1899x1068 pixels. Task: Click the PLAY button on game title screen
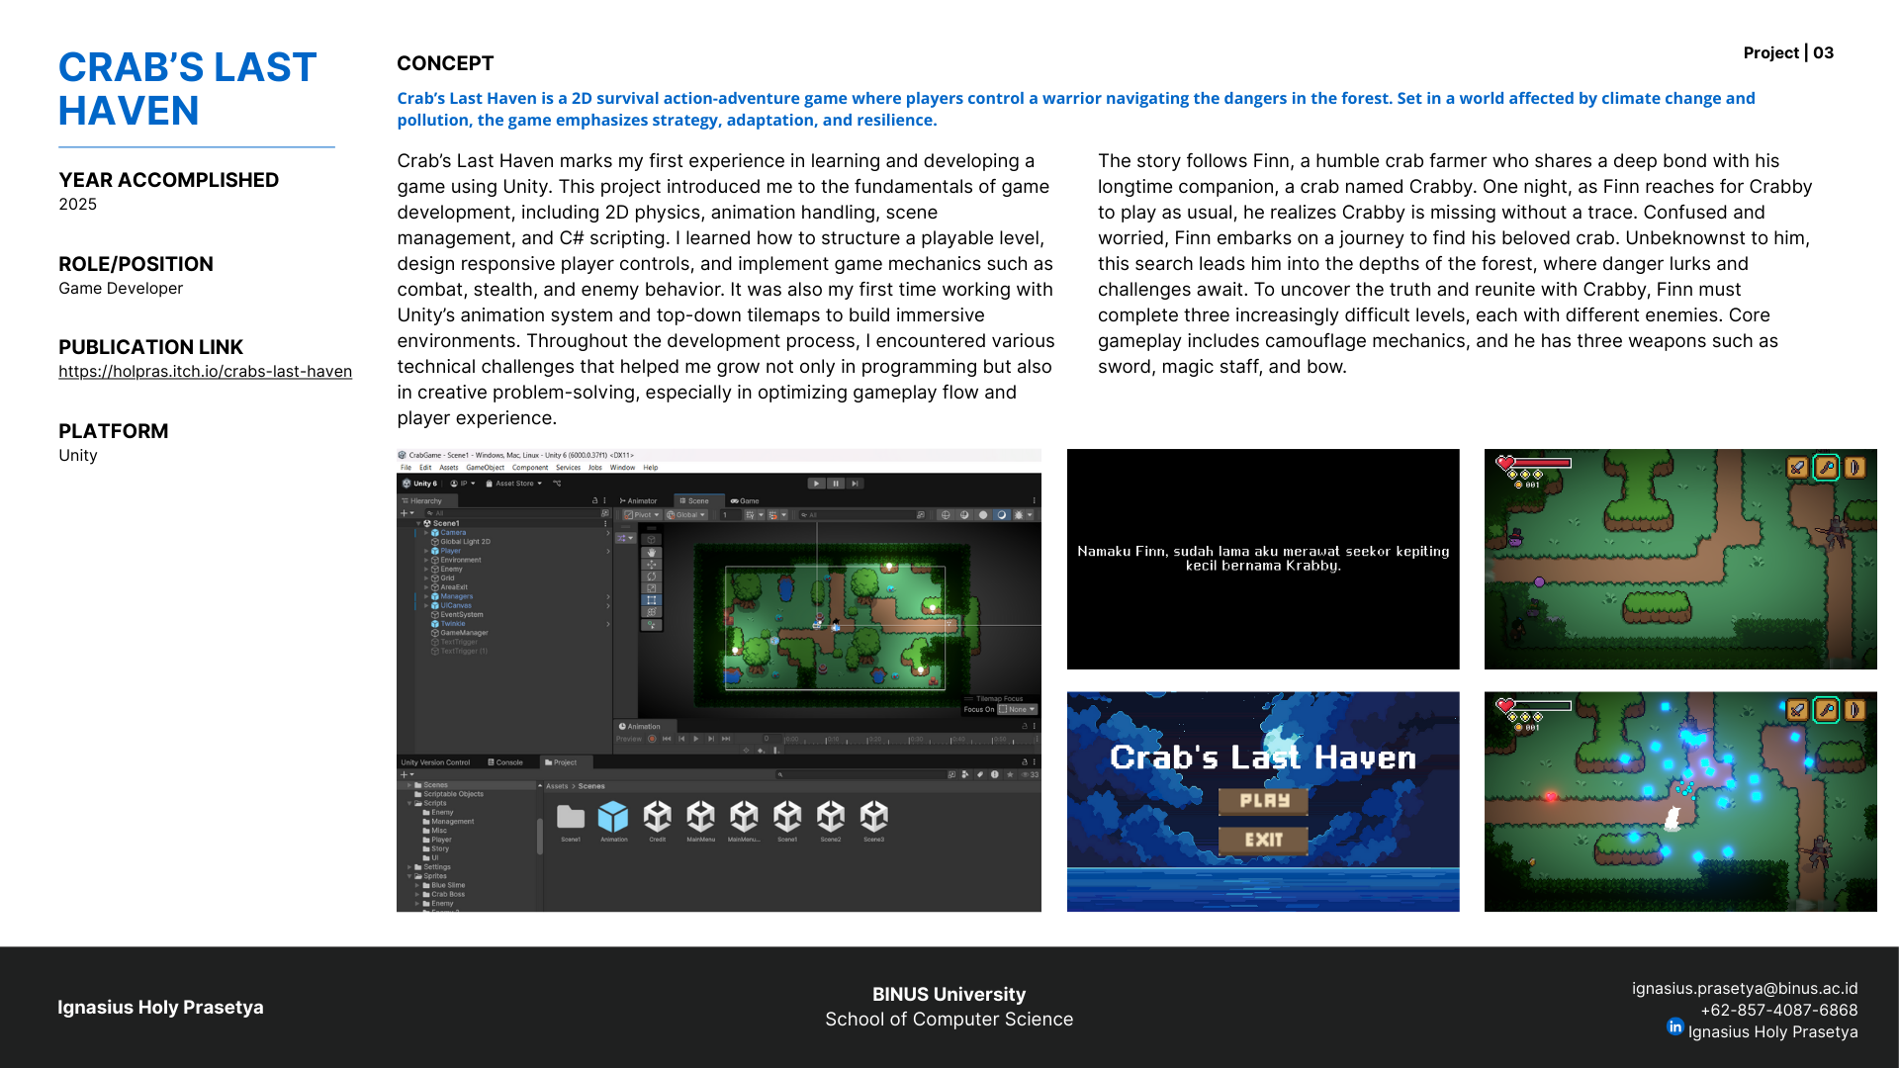[x=1263, y=801]
